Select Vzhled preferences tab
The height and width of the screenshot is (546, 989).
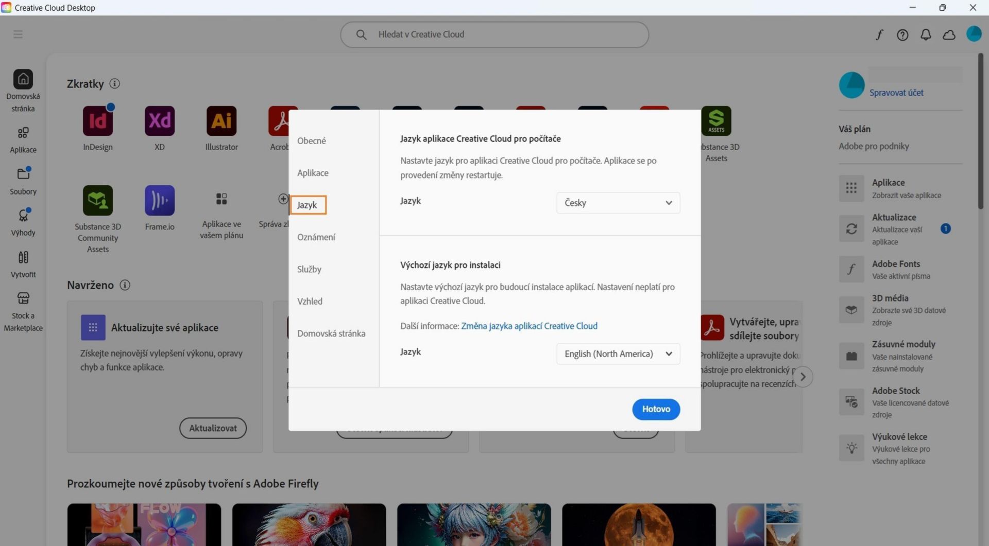tap(310, 301)
